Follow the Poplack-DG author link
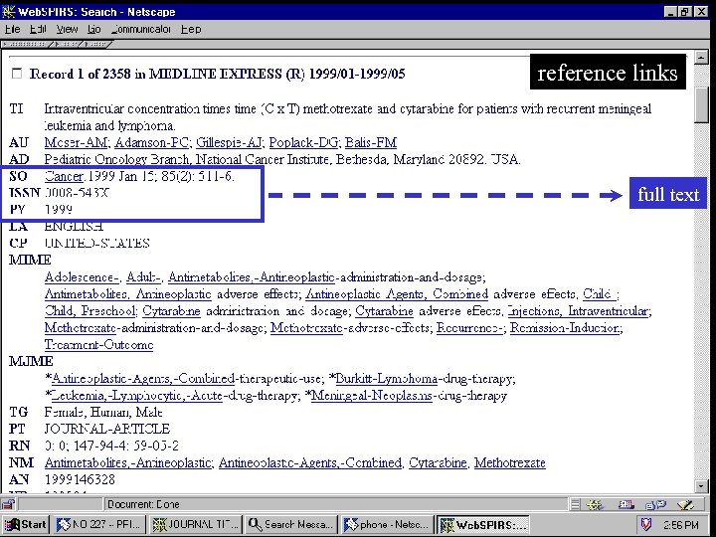 tap(303, 142)
